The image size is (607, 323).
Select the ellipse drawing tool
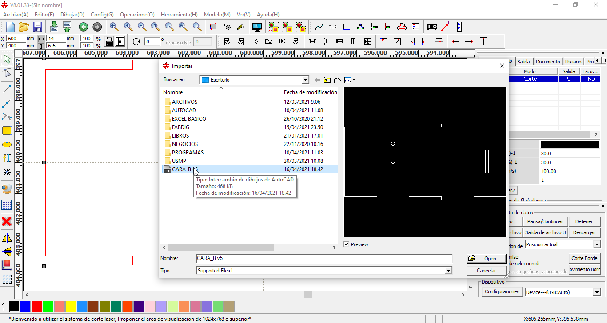(x=7, y=144)
